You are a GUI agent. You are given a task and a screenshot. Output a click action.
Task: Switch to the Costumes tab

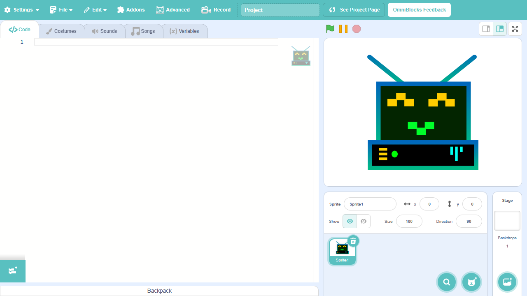click(x=61, y=31)
